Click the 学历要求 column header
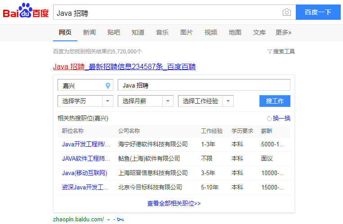 tap(242, 131)
